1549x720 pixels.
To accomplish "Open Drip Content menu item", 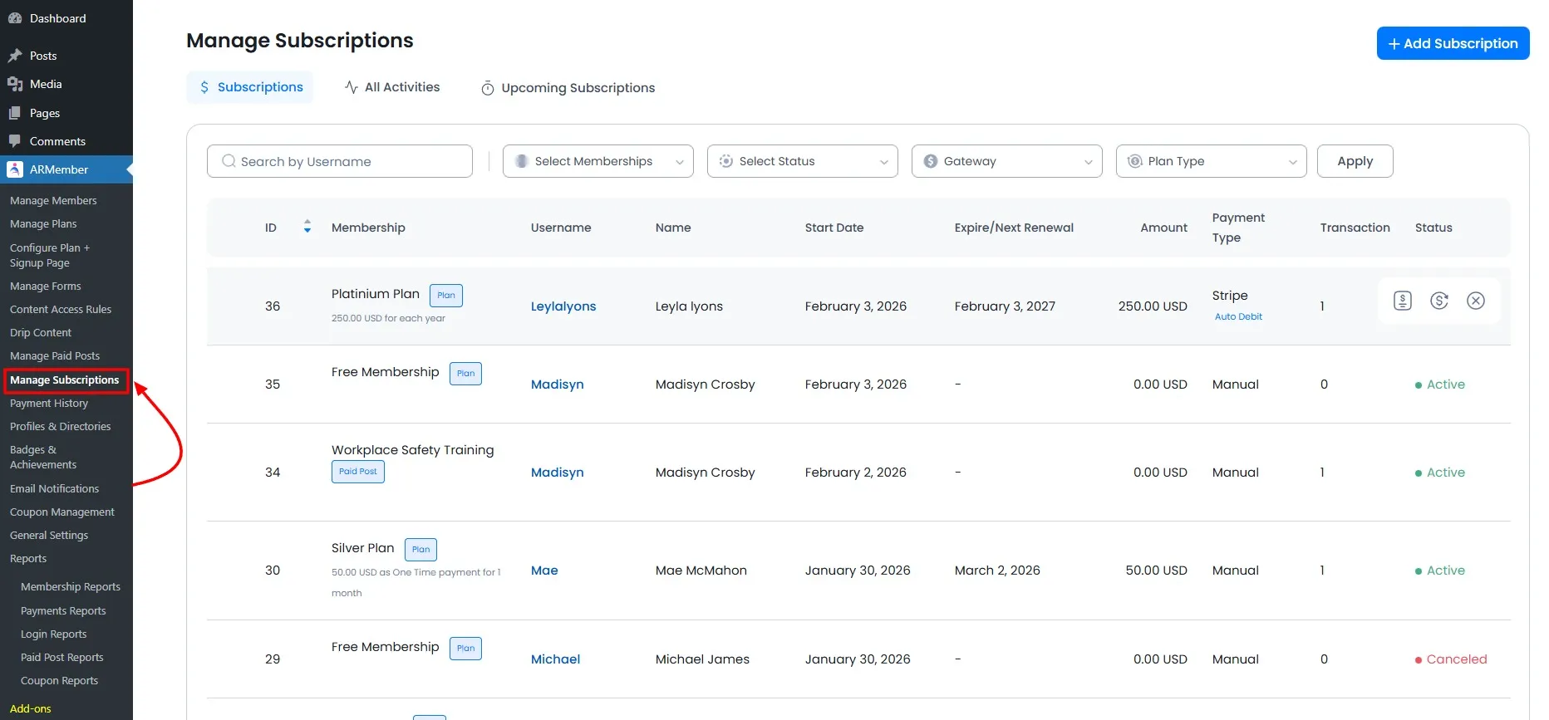I will (41, 333).
